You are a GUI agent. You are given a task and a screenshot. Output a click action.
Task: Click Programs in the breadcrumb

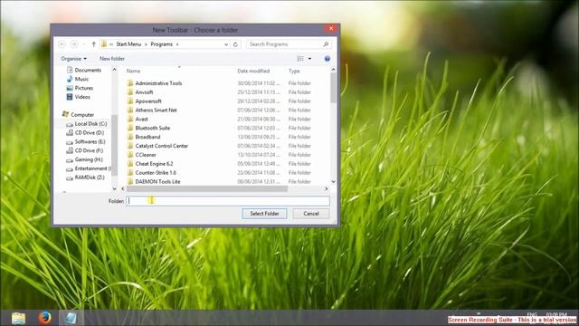(x=161, y=44)
